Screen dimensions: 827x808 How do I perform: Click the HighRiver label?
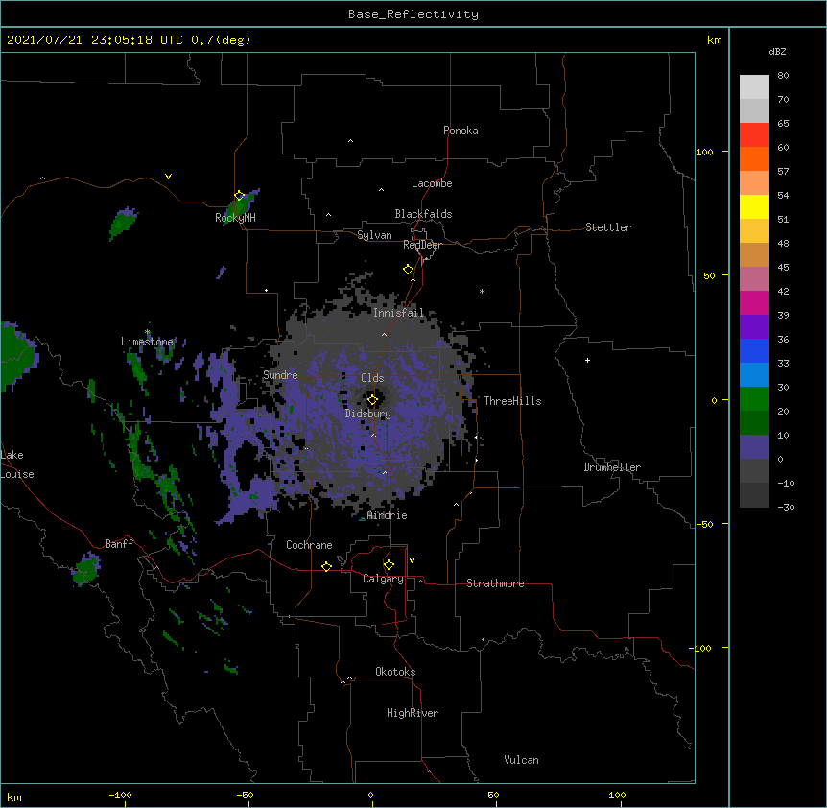pos(413,713)
